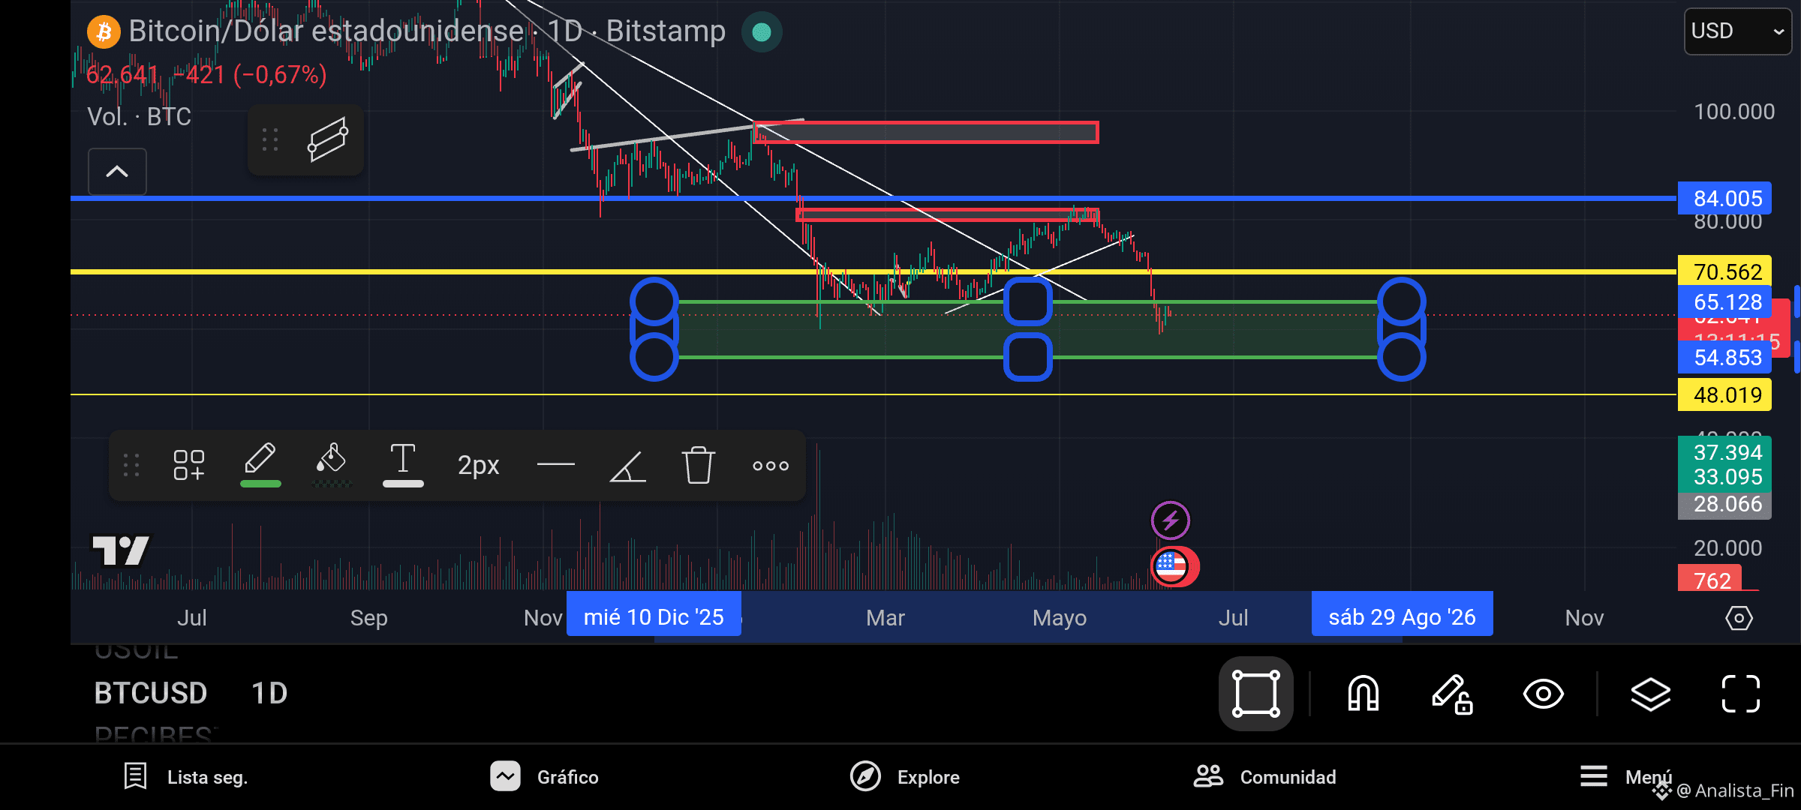This screenshot has height=810, width=1801.
Task: Click the Mayo time axis label
Action: (1060, 618)
